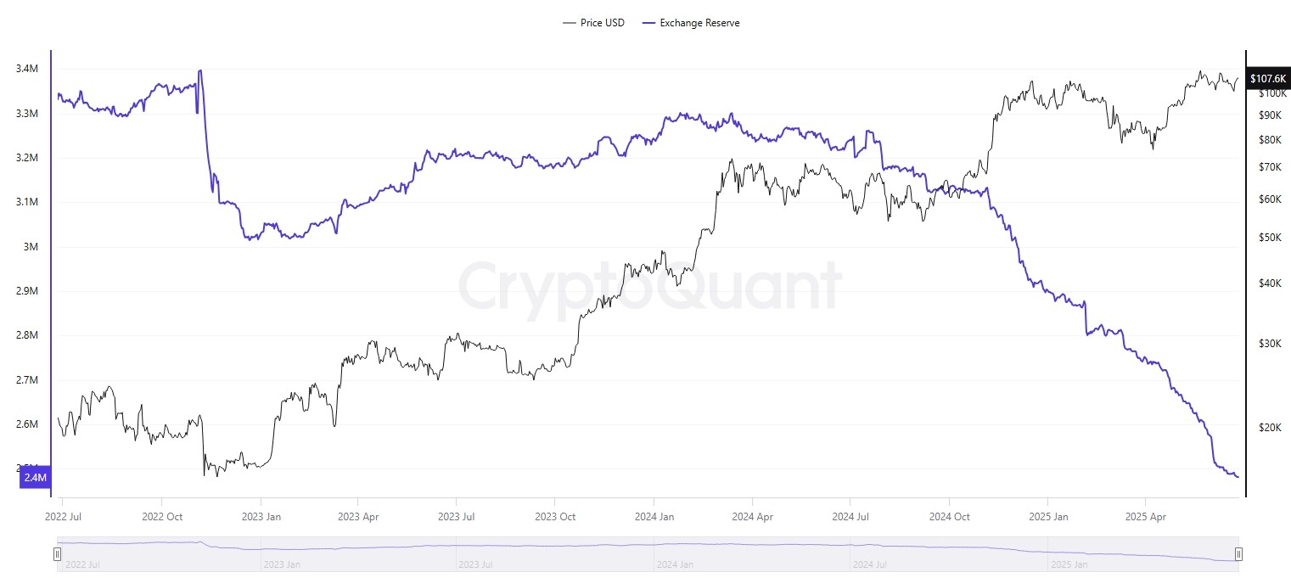This screenshot has height=578, width=1291.
Task: Grab the right range navigator handle
Action: 1238,554
